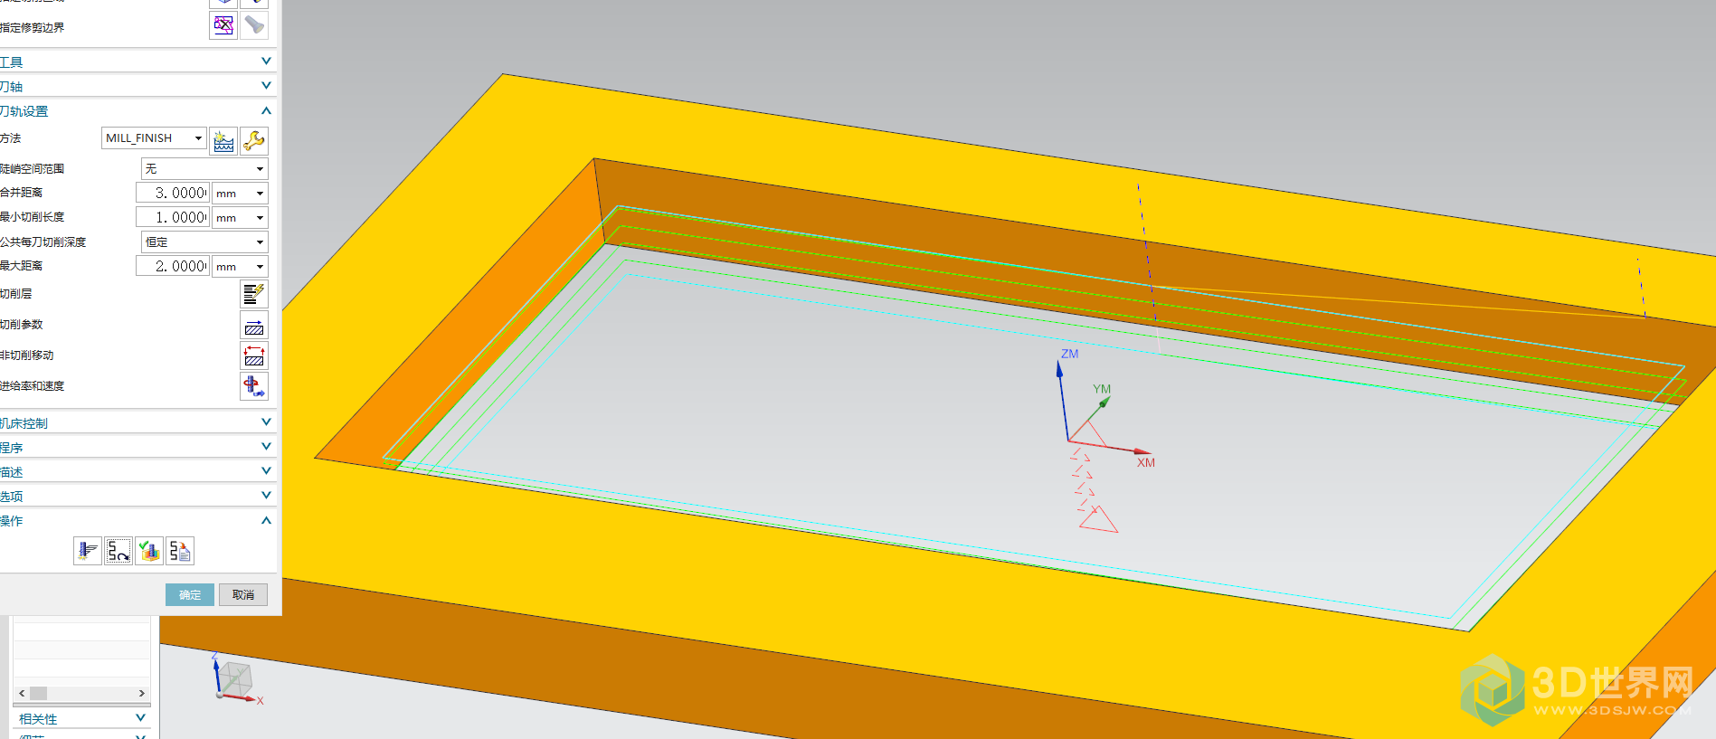Viewport: 1716px width, 739px height.
Task: Edit method wrench icon
Action: [254, 141]
